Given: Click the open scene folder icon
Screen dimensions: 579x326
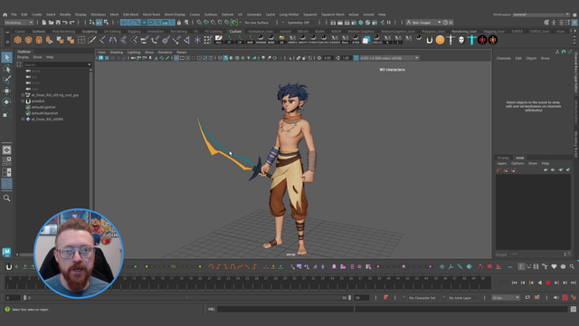Looking at the screenshot, I should coord(51,23).
